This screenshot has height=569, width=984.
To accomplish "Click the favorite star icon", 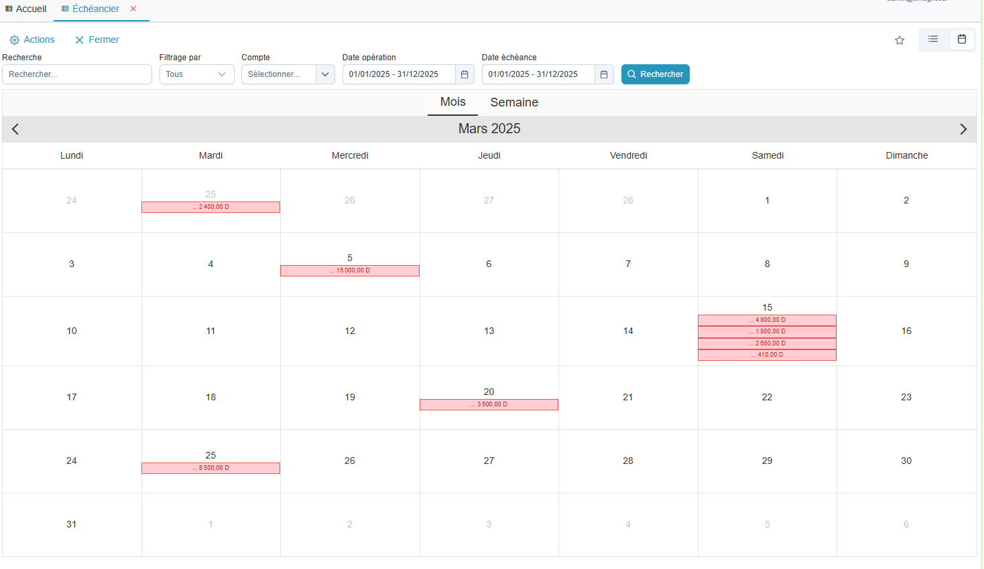I will point(900,40).
